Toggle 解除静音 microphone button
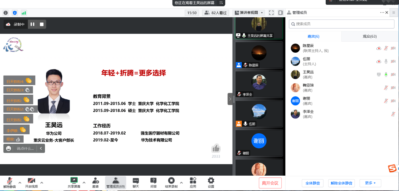This screenshot has height=191, width=399. [x=9, y=181]
